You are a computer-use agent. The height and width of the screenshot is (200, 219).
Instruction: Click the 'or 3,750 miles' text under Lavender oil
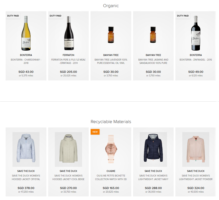coord(111,76)
